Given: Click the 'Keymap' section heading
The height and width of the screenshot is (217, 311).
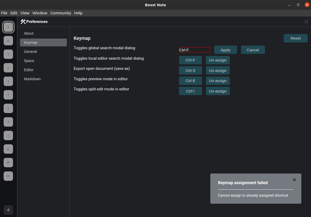Looking at the screenshot, I should point(82,38).
